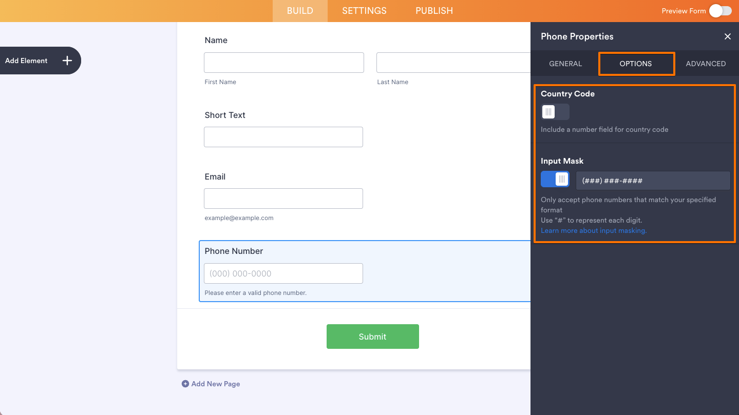Toggle the Preview Form switch

tap(721, 11)
